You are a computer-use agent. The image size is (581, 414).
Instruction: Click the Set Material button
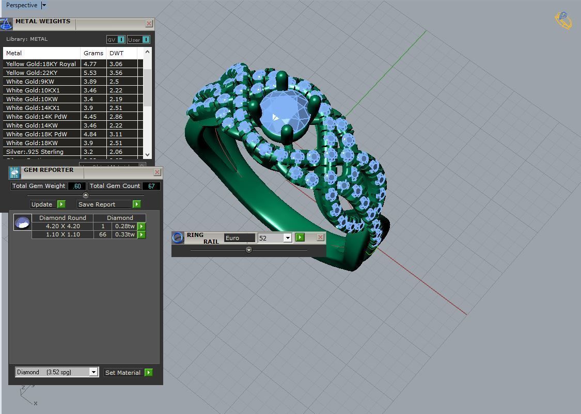pyautogui.click(x=122, y=373)
